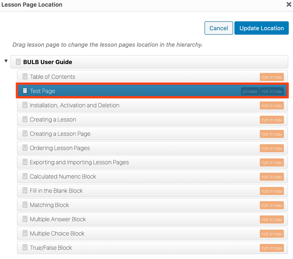Click not in nav badge on Exporting and Importing
The height and width of the screenshot is (259, 293).
click(x=272, y=162)
